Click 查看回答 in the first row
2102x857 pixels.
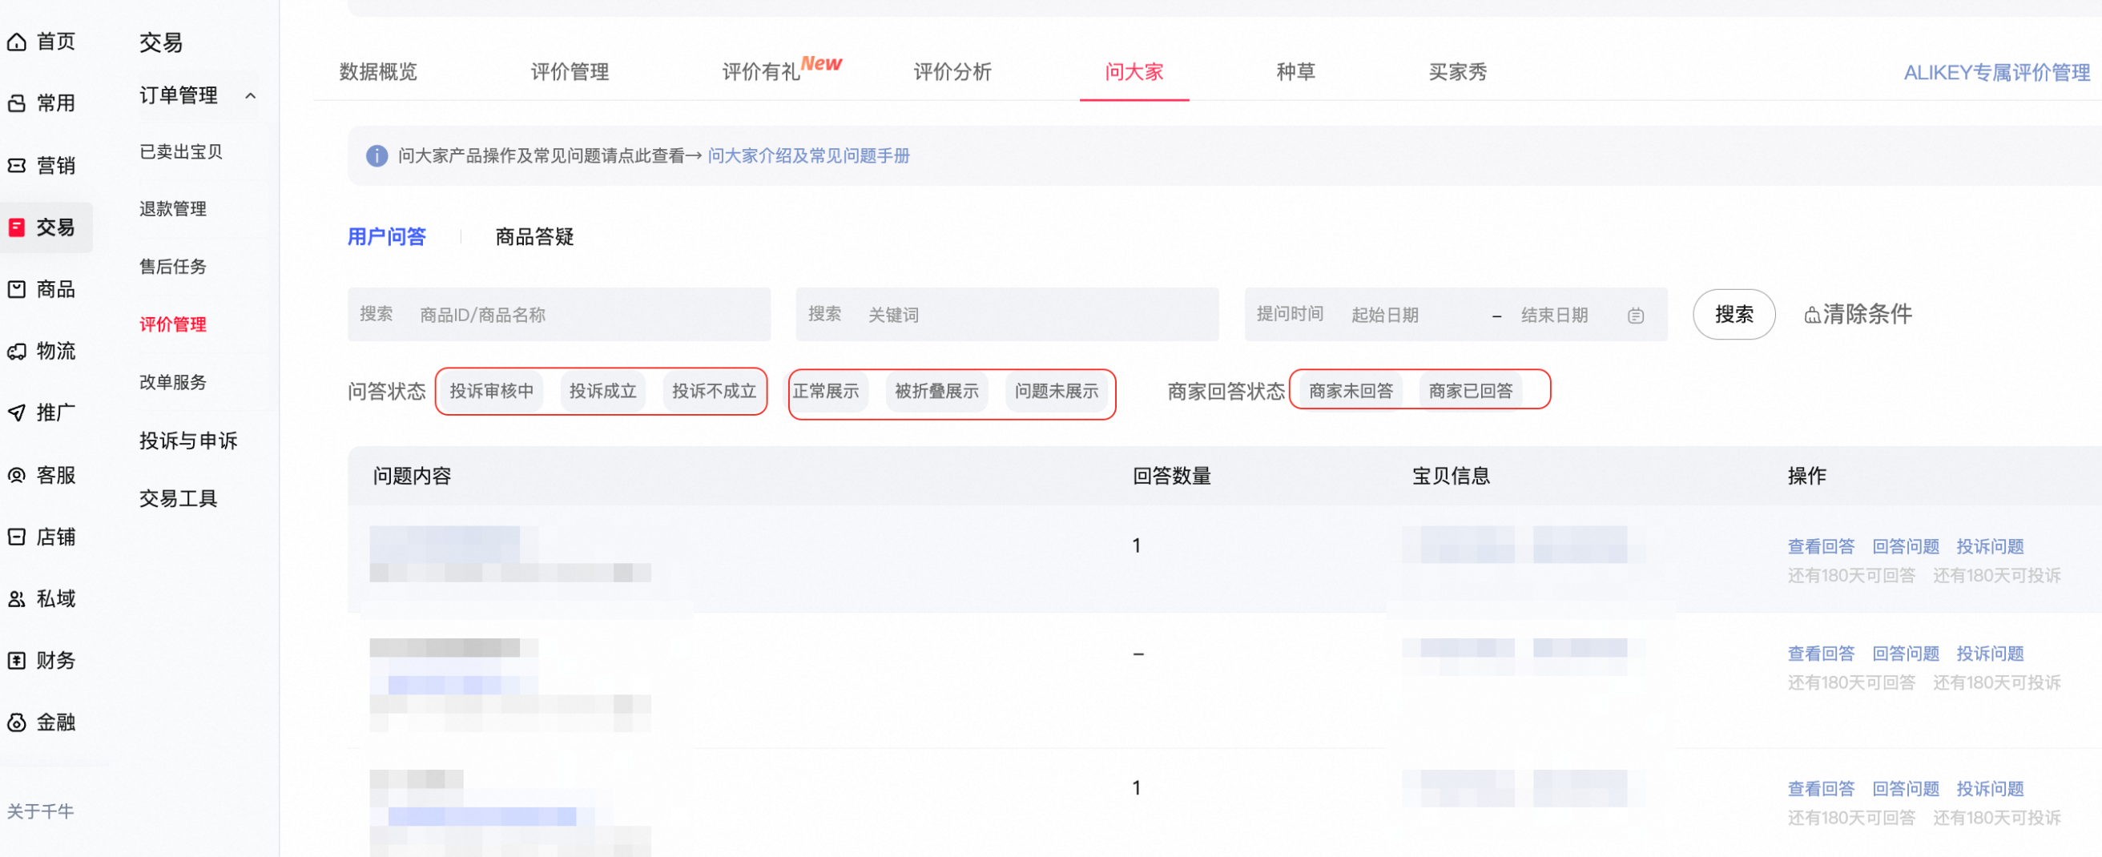(x=1822, y=546)
